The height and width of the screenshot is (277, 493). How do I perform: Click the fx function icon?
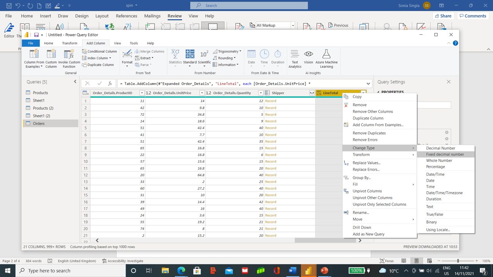(x=110, y=83)
